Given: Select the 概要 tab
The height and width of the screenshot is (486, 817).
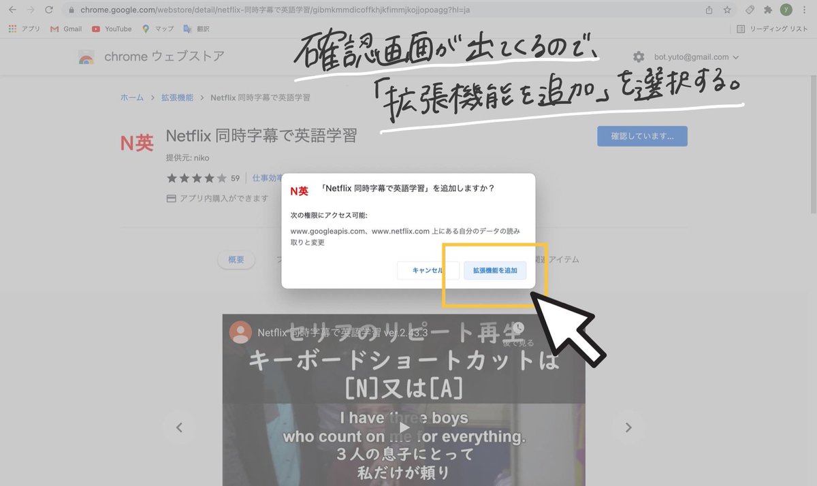Looking at the screenshot, I should pos(236,259).
